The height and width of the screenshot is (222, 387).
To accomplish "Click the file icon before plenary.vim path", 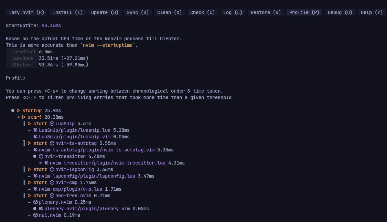I will tap(41, 209).
